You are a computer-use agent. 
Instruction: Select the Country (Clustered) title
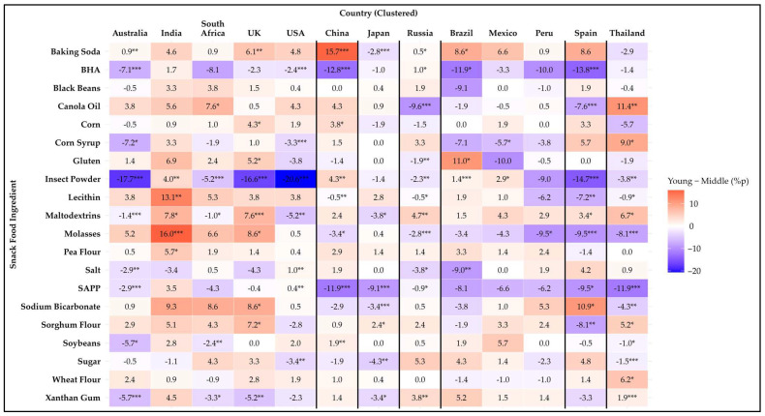[x=379, y=13]
